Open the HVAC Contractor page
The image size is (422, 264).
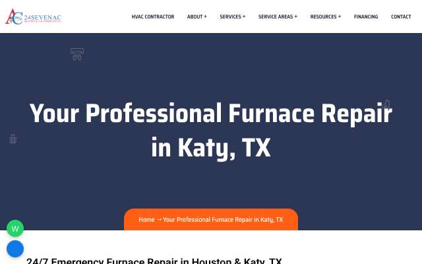pos(153,16)
